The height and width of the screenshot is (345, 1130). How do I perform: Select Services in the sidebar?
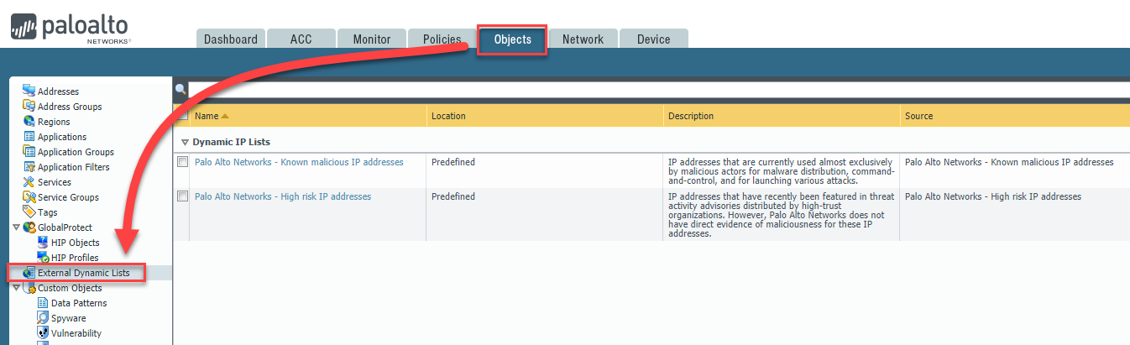pyautogui.click(x=55, y=182)
